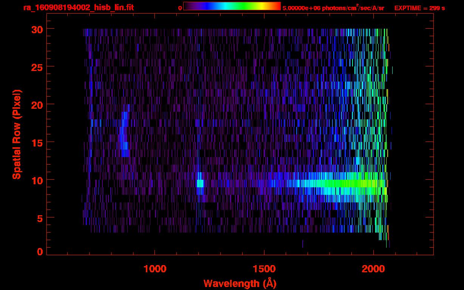The width and height of the screenshot is (464, 290).
Task: Click the EXPTIME = 299 s label
Action: (x=419, y=8)
